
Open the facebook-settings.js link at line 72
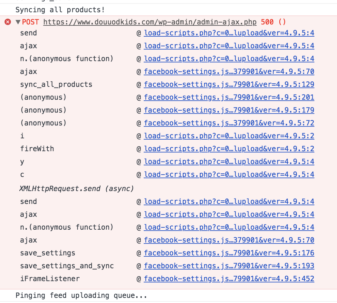point(229,123)
